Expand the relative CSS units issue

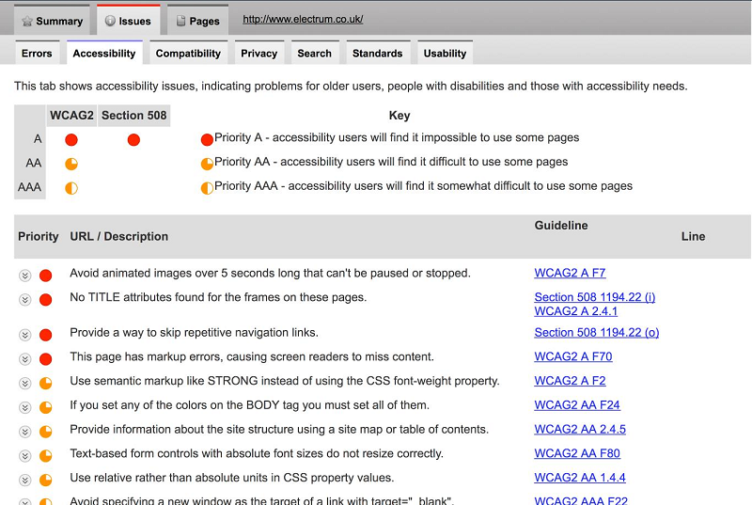[25, 480]
